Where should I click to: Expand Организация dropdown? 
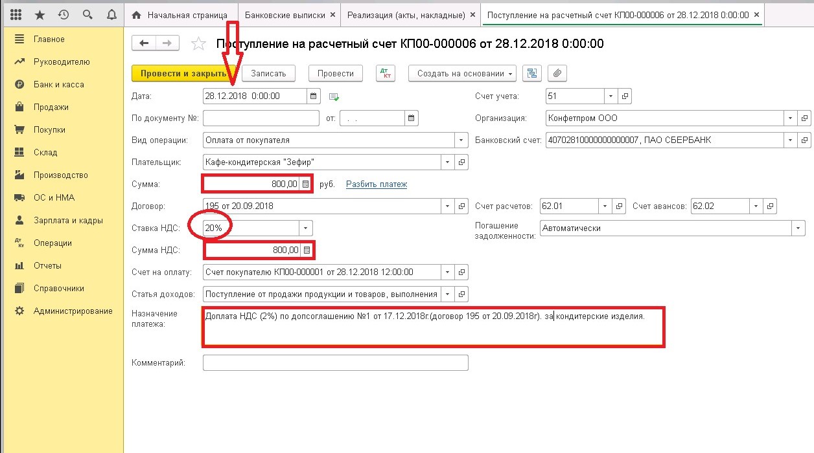tap(790, 118)
